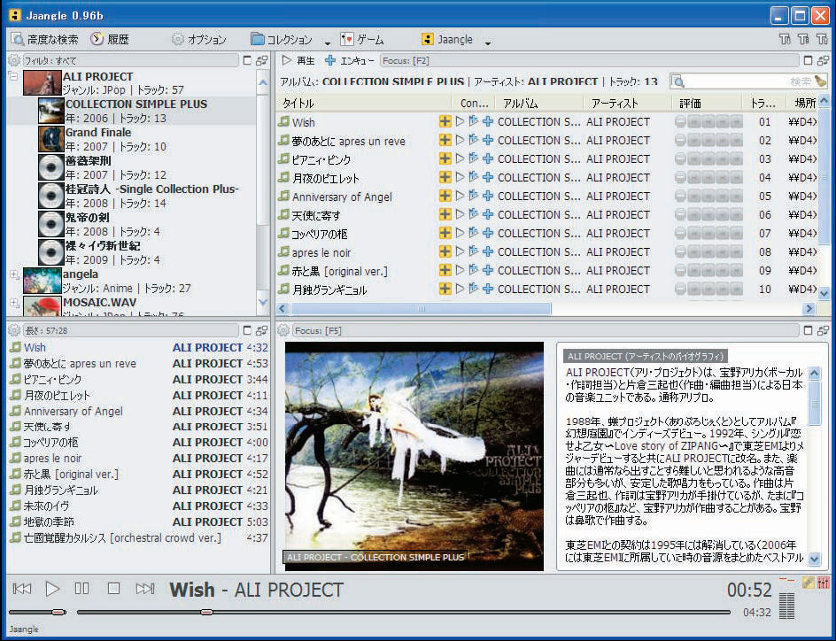Click the play-next icon in ピアニィ・ピンク row
The height and width of the screenshot is (641, 836).
click(x=474, y=158)
